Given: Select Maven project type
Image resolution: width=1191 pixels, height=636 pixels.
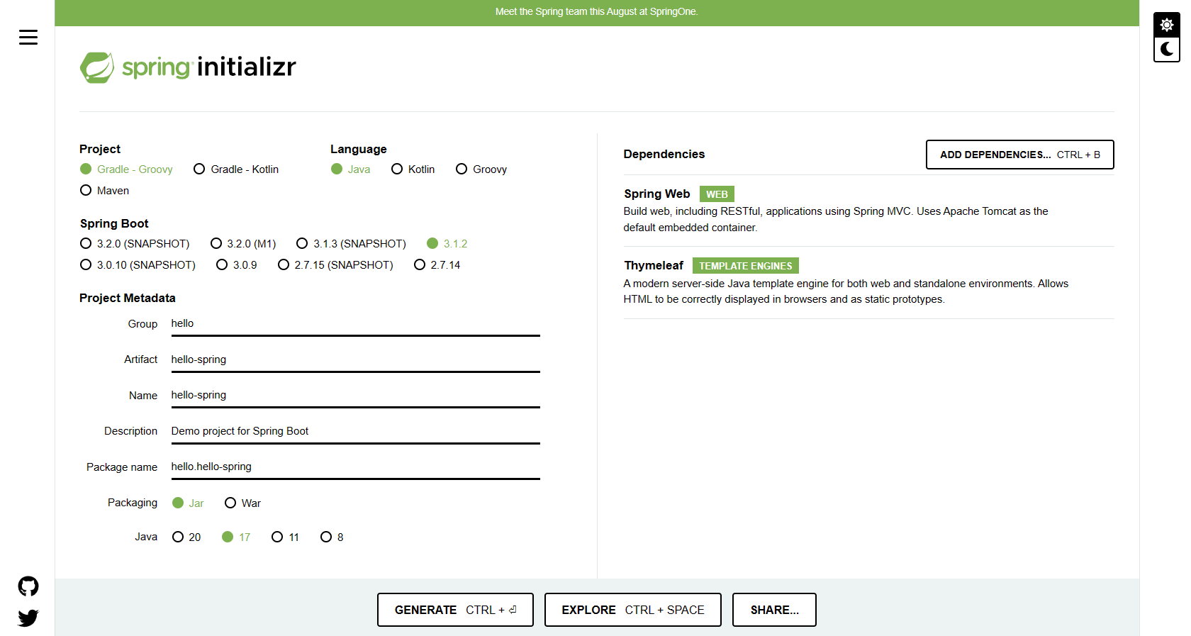Looking at the screenshot, I should pos(104,190).
